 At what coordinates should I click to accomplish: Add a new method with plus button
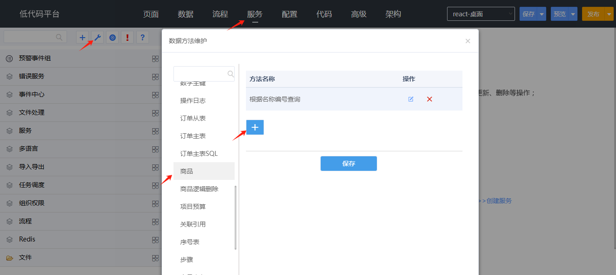point(255,127)
